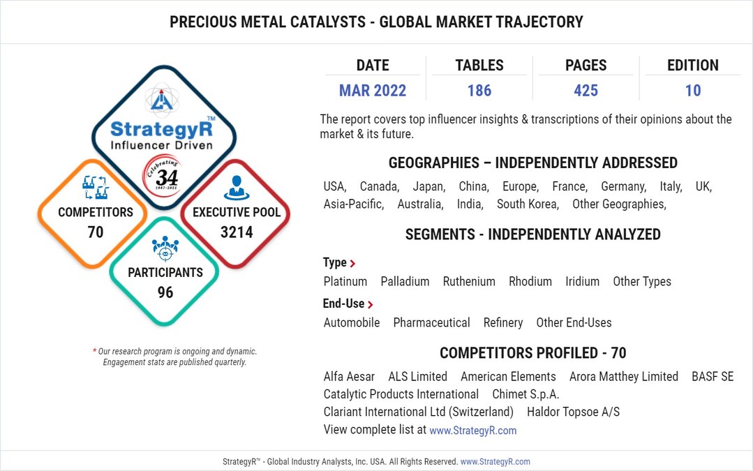Viewport: 753px width, 471px height.
Task: Select the COMPETITORS label
Action: tap(96, 212)
